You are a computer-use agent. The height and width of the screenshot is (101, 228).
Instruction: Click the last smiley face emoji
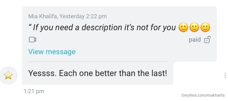[x=205, y=28]
